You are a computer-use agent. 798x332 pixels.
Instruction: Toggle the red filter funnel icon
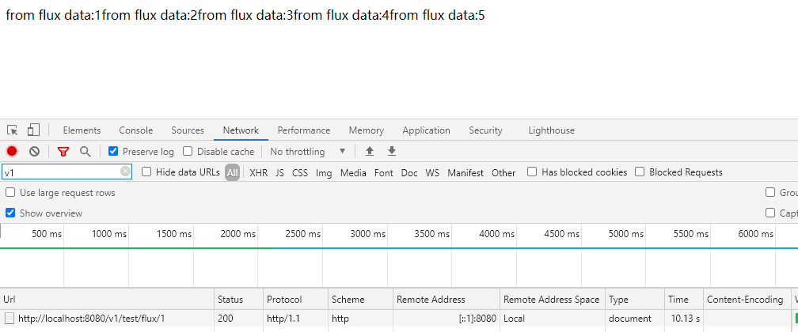point(63,151)
